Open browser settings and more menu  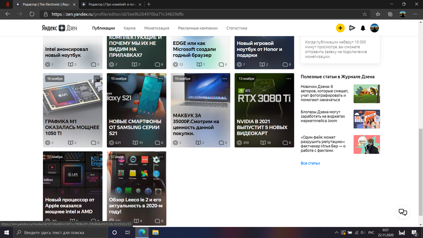415,14
